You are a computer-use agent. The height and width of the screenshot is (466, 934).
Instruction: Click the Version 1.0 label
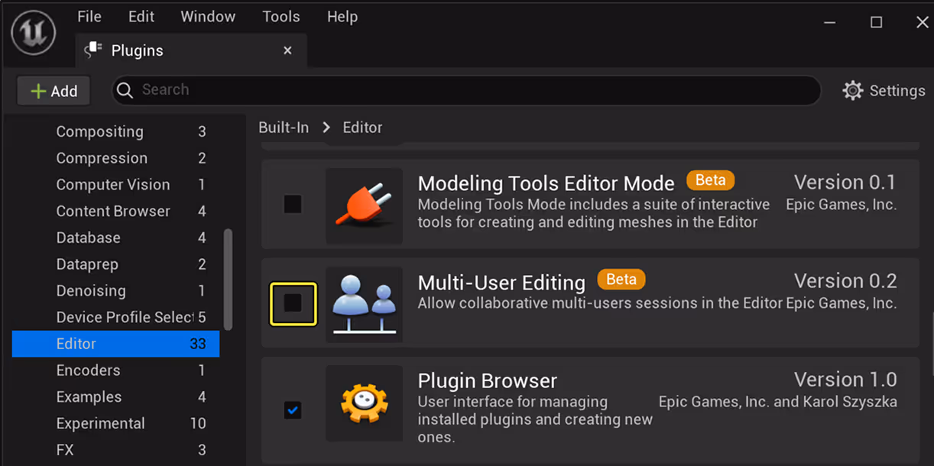(845, 380)
